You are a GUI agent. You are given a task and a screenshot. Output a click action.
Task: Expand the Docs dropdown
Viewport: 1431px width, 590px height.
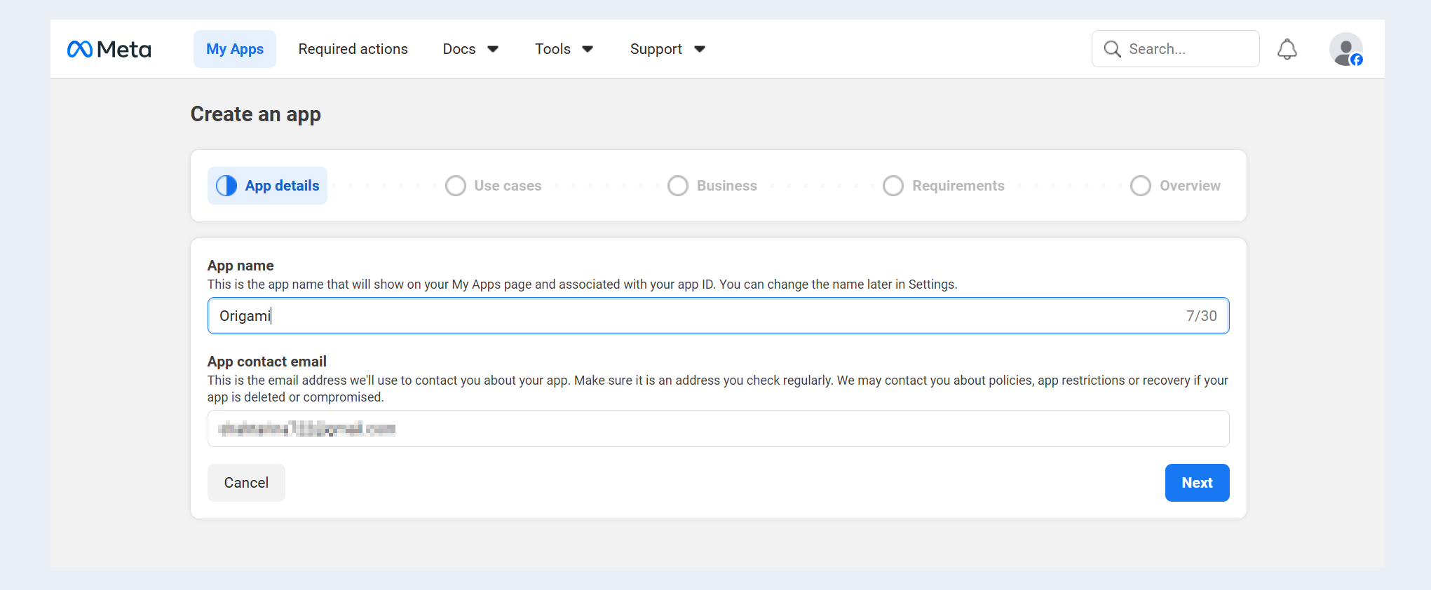[470, 49]
